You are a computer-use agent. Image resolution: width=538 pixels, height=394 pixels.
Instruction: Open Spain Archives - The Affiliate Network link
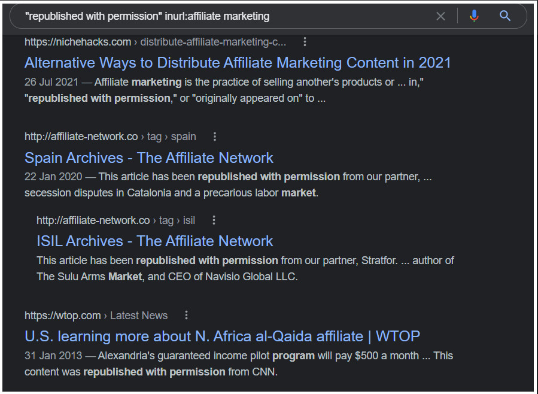[x=149, y=158]
